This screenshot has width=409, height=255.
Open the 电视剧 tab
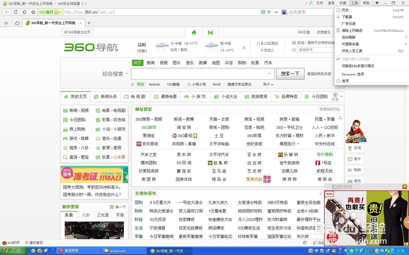tap(135, 97)
